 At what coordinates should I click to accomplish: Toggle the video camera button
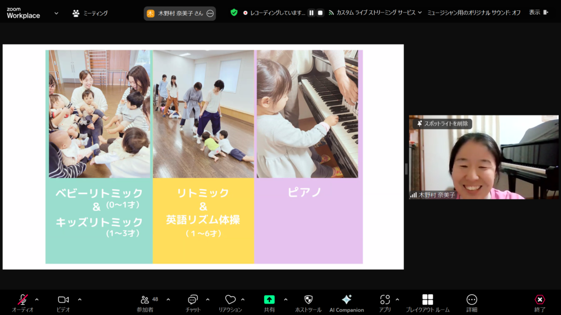(x=63, y=300)
